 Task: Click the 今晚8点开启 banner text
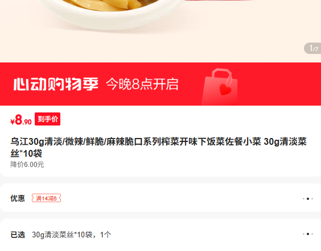coord(142,84)
